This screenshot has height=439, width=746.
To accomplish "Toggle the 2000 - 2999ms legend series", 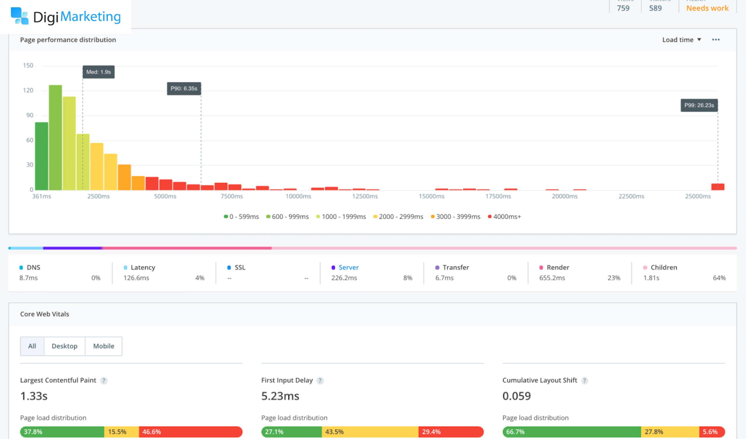I will [x=398, y=216].
